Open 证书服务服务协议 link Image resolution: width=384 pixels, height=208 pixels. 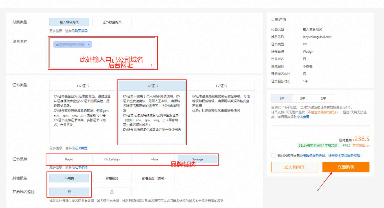point(312,156)
